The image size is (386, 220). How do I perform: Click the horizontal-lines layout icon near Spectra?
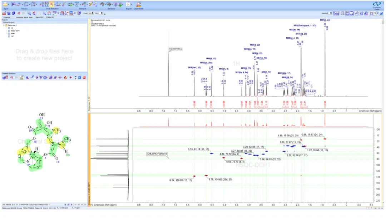tap(342, 13)
